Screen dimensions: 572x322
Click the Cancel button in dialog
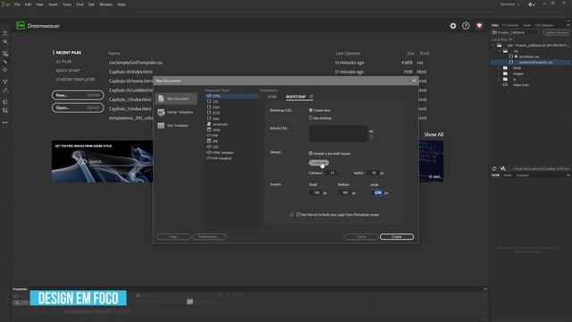[x=361, y=236]
